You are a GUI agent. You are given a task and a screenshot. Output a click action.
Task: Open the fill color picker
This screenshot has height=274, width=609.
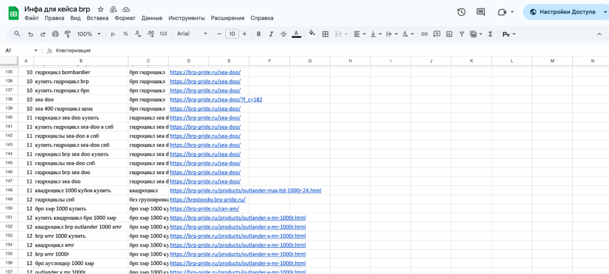click(x=312, y=34)
